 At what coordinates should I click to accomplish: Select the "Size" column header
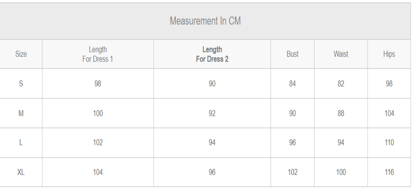coord(21,54)
